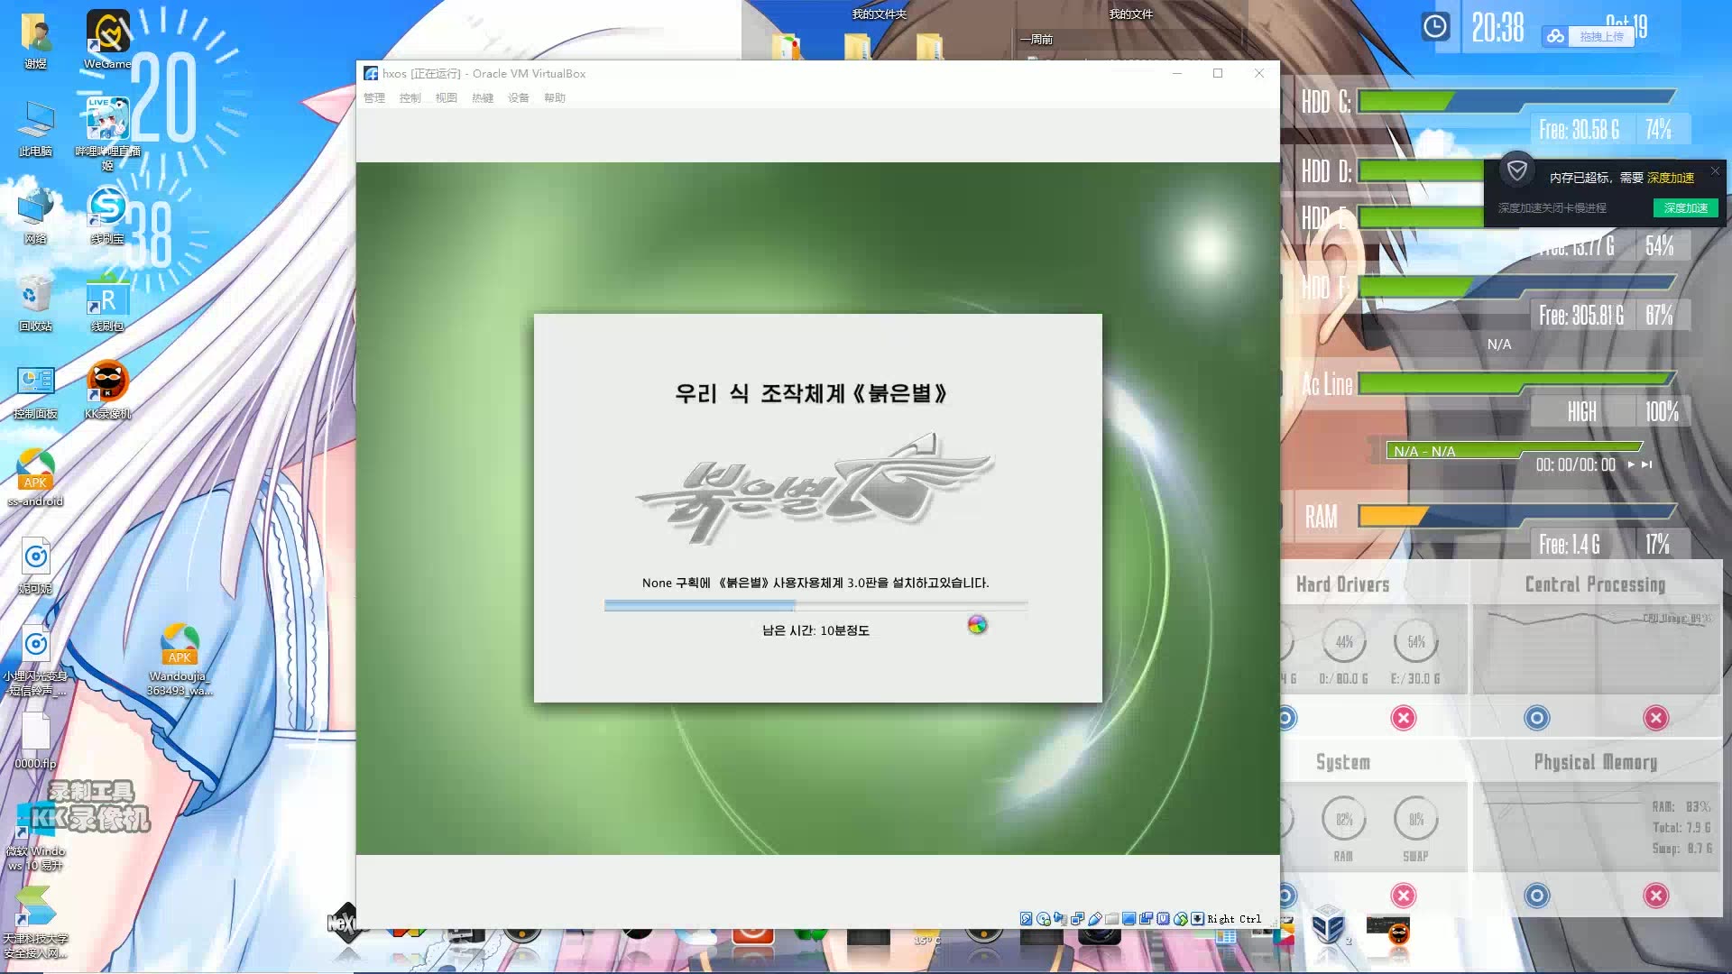Open the 设备 menu in VirtualBox
The image size is (1732, 974).
518,98
